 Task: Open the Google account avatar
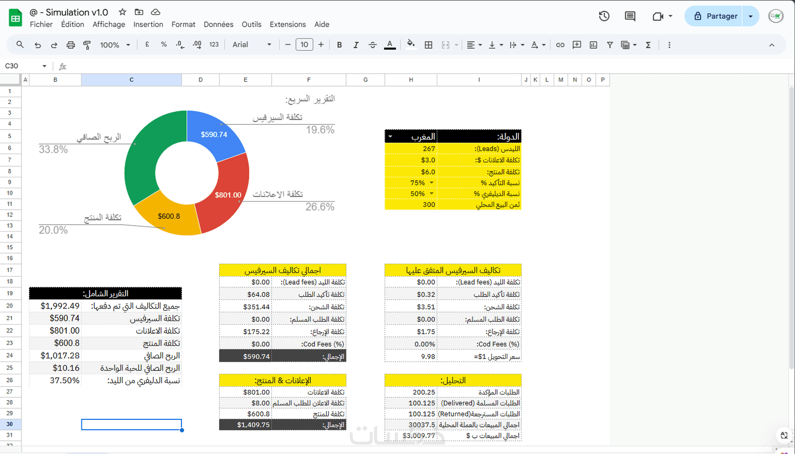pyautogui.click(x=776, y=16)
